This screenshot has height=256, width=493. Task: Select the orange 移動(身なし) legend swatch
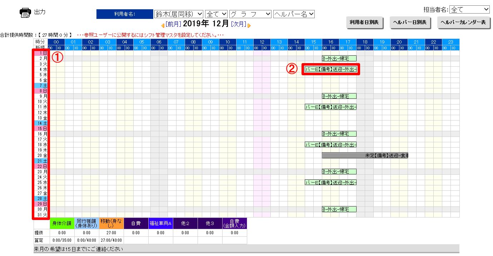(112, 224)
